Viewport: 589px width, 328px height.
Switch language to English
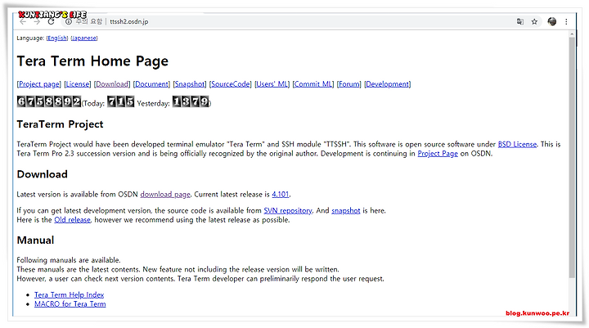[x=57, y=38]
